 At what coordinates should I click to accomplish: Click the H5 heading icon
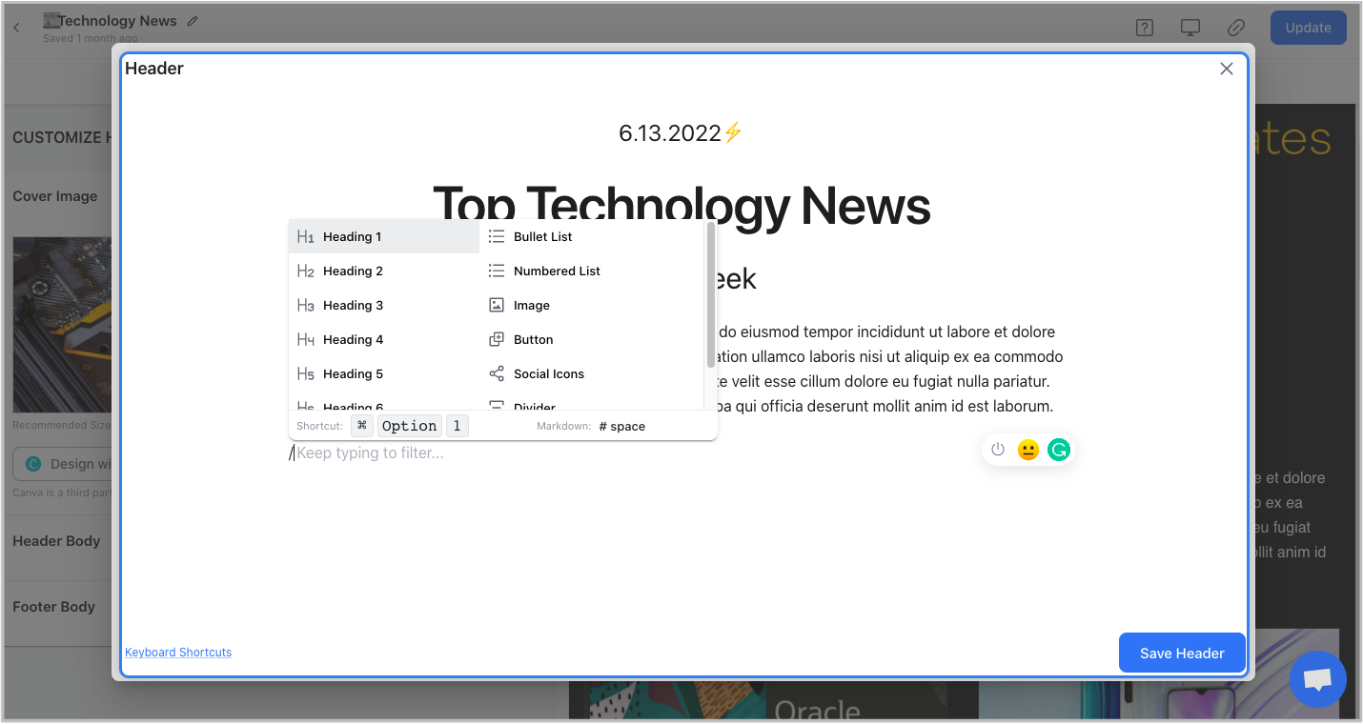coord(305,373)
